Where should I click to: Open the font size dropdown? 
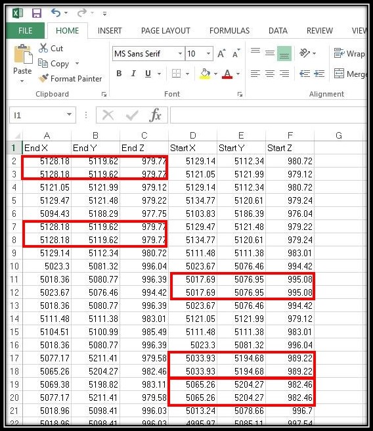tap(208, 53)
